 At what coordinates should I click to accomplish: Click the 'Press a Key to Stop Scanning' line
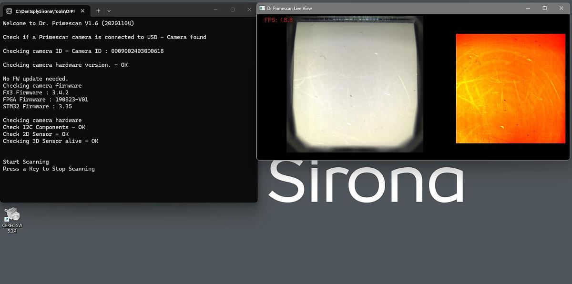49,169
